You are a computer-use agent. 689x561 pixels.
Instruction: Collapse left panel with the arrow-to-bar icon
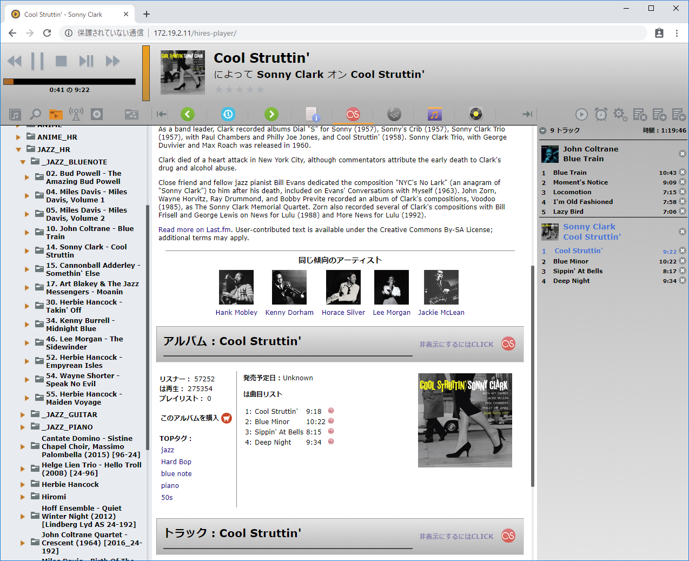pos(162,114)
